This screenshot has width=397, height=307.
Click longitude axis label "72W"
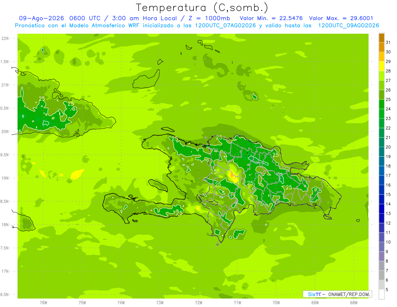point(198,302)
